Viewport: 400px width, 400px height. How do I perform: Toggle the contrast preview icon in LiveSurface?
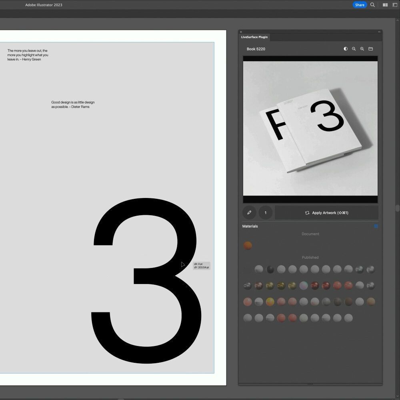346,49
